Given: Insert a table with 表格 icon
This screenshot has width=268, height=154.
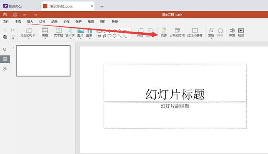Looking at the screenshot, I should click(x=45, y=32).
